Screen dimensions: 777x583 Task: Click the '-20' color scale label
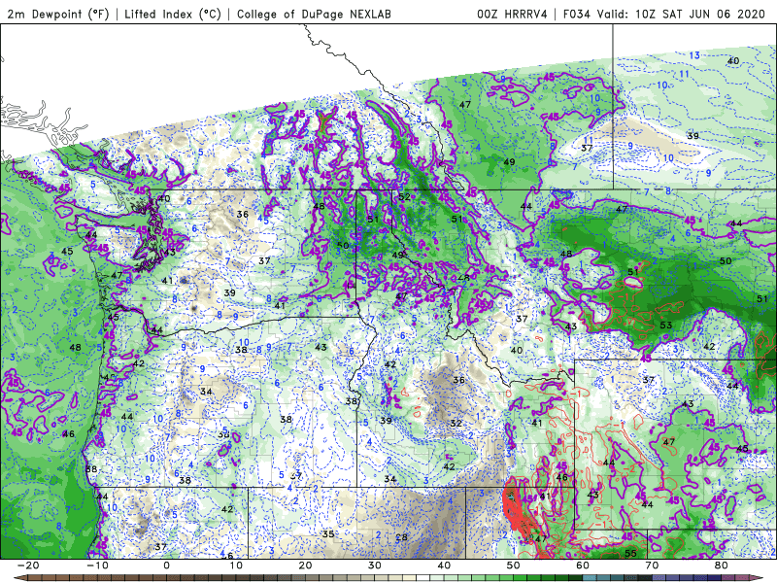click(x=28, y=566)
